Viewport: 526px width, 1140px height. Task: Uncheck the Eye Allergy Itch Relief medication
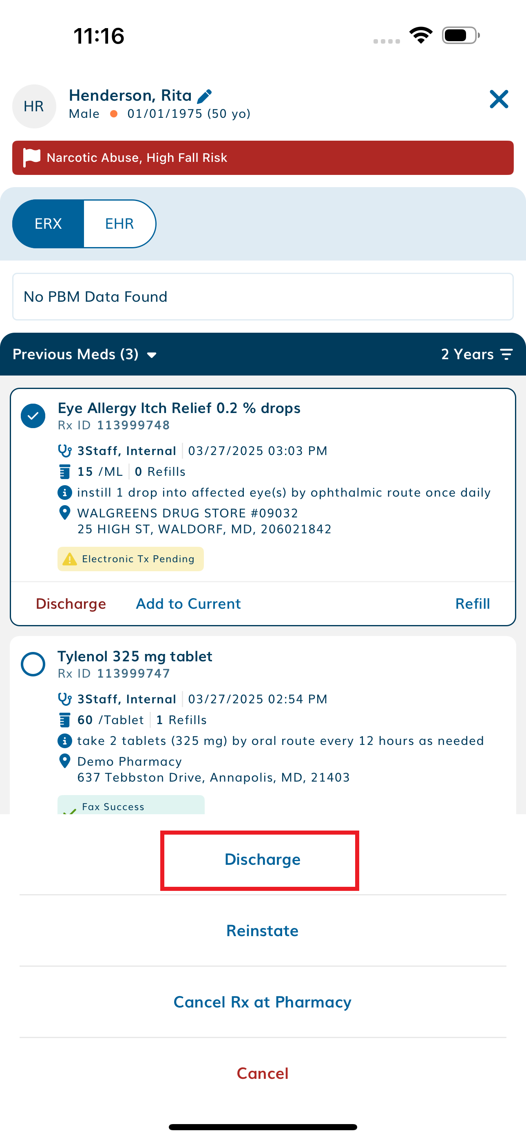pyautogui.click(x=33, y=416)
